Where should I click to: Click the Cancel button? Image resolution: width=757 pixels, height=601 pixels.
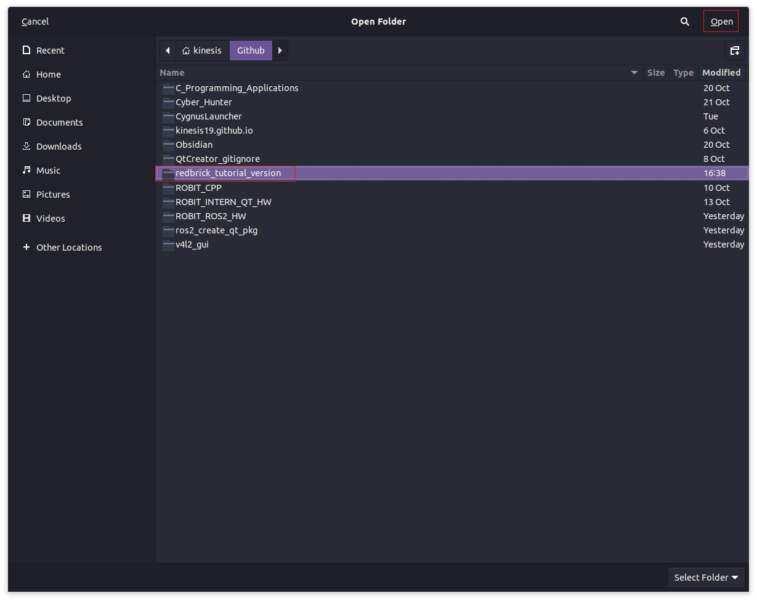click(x=35, y=22)
